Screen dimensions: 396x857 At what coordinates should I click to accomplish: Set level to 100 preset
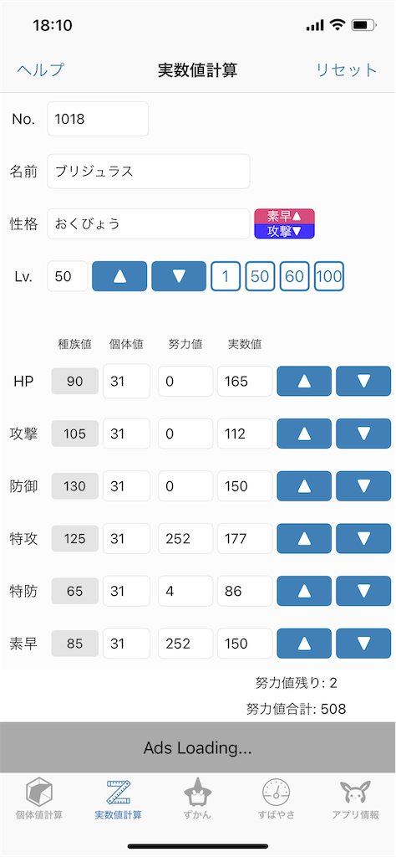tap(329, 276)
